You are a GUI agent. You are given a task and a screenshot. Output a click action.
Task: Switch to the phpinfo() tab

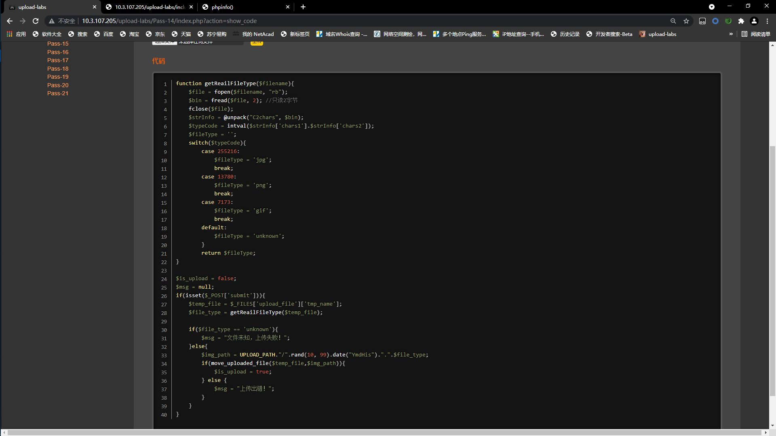[242, 7]
